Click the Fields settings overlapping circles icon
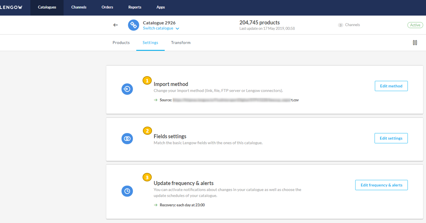 tap(127, 139)
